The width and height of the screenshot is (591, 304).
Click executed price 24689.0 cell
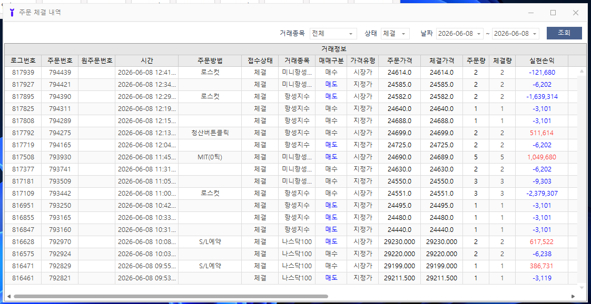pos(441,157)
